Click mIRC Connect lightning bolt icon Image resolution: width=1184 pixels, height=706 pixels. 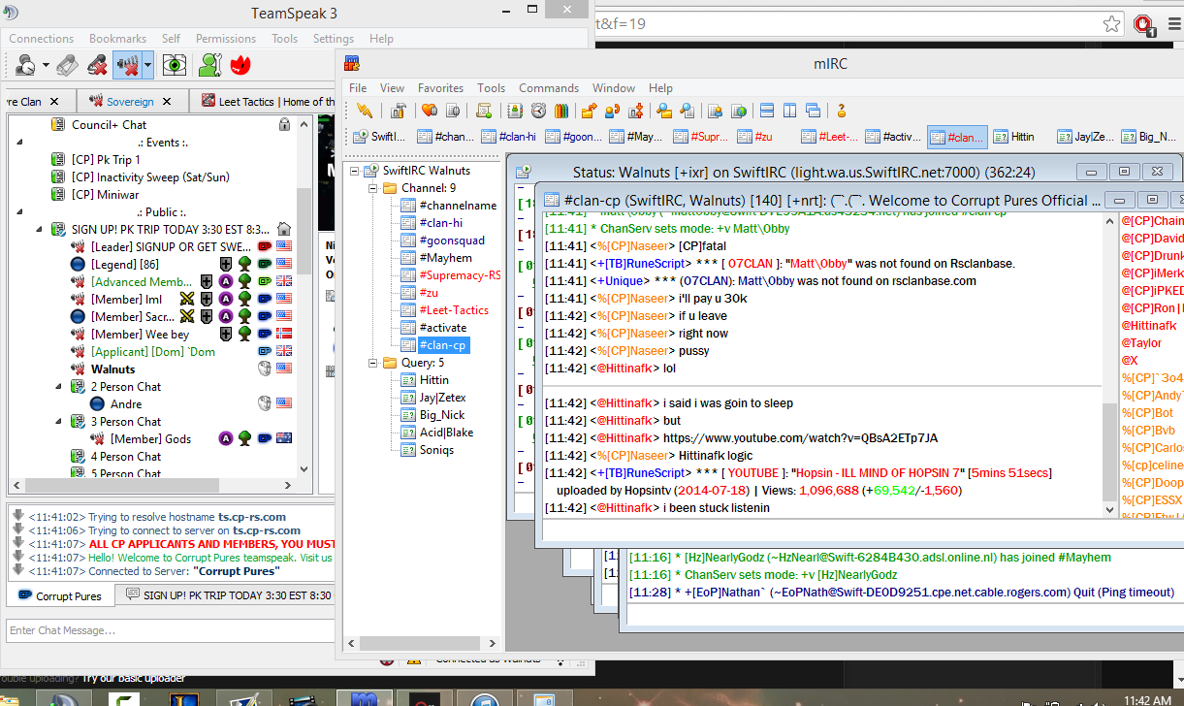[365, 111]
